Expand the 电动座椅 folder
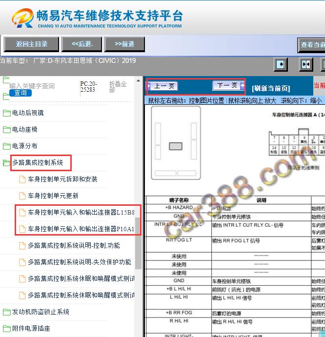Screen dimensions: 325x337 coord(25,129)
